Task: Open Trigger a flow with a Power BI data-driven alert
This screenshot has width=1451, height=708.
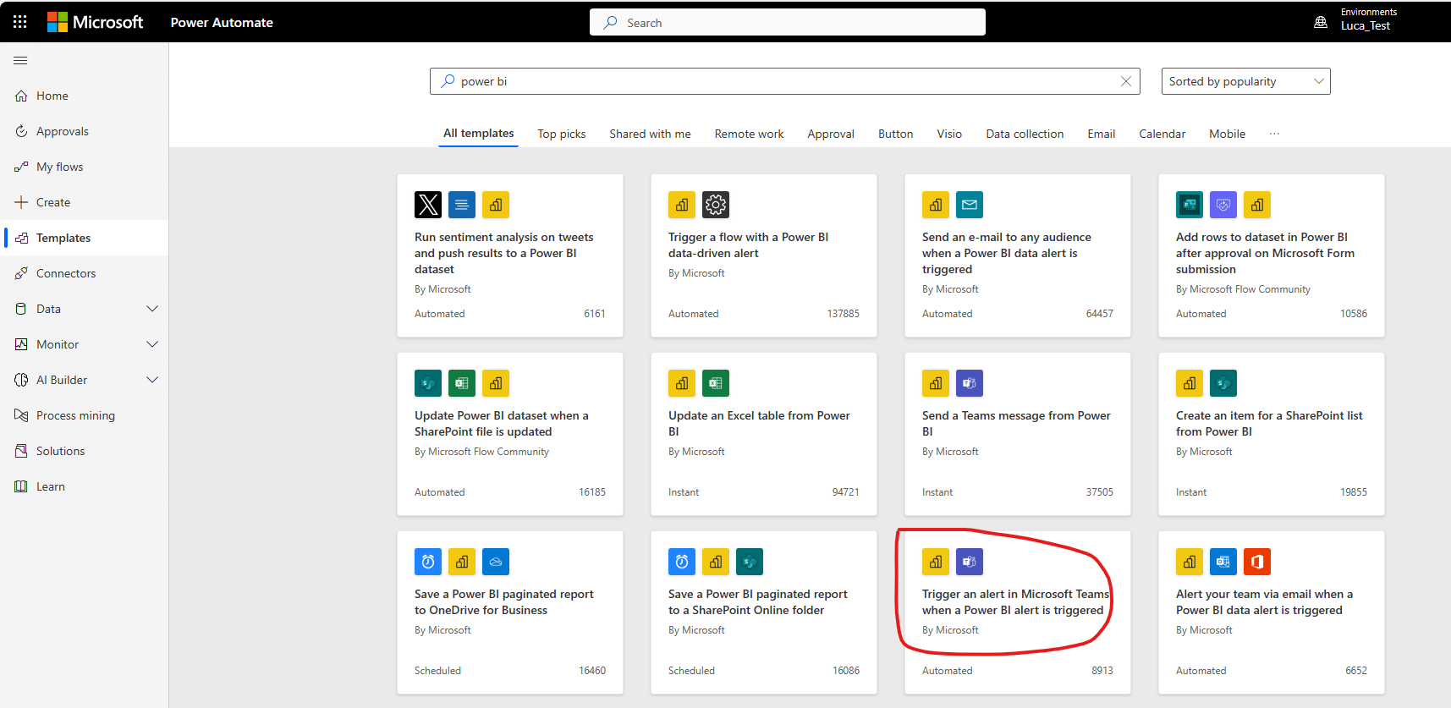Action: click(x=764, y=255)
